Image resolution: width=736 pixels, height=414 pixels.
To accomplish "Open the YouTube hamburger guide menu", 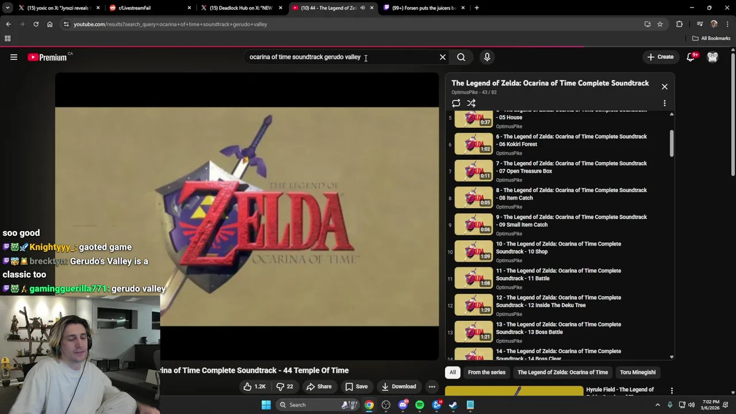I will [14, 57].
